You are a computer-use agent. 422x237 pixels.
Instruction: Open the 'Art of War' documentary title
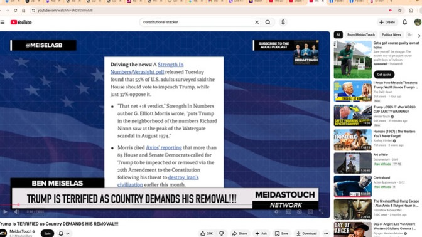click(x=381, y=155)
